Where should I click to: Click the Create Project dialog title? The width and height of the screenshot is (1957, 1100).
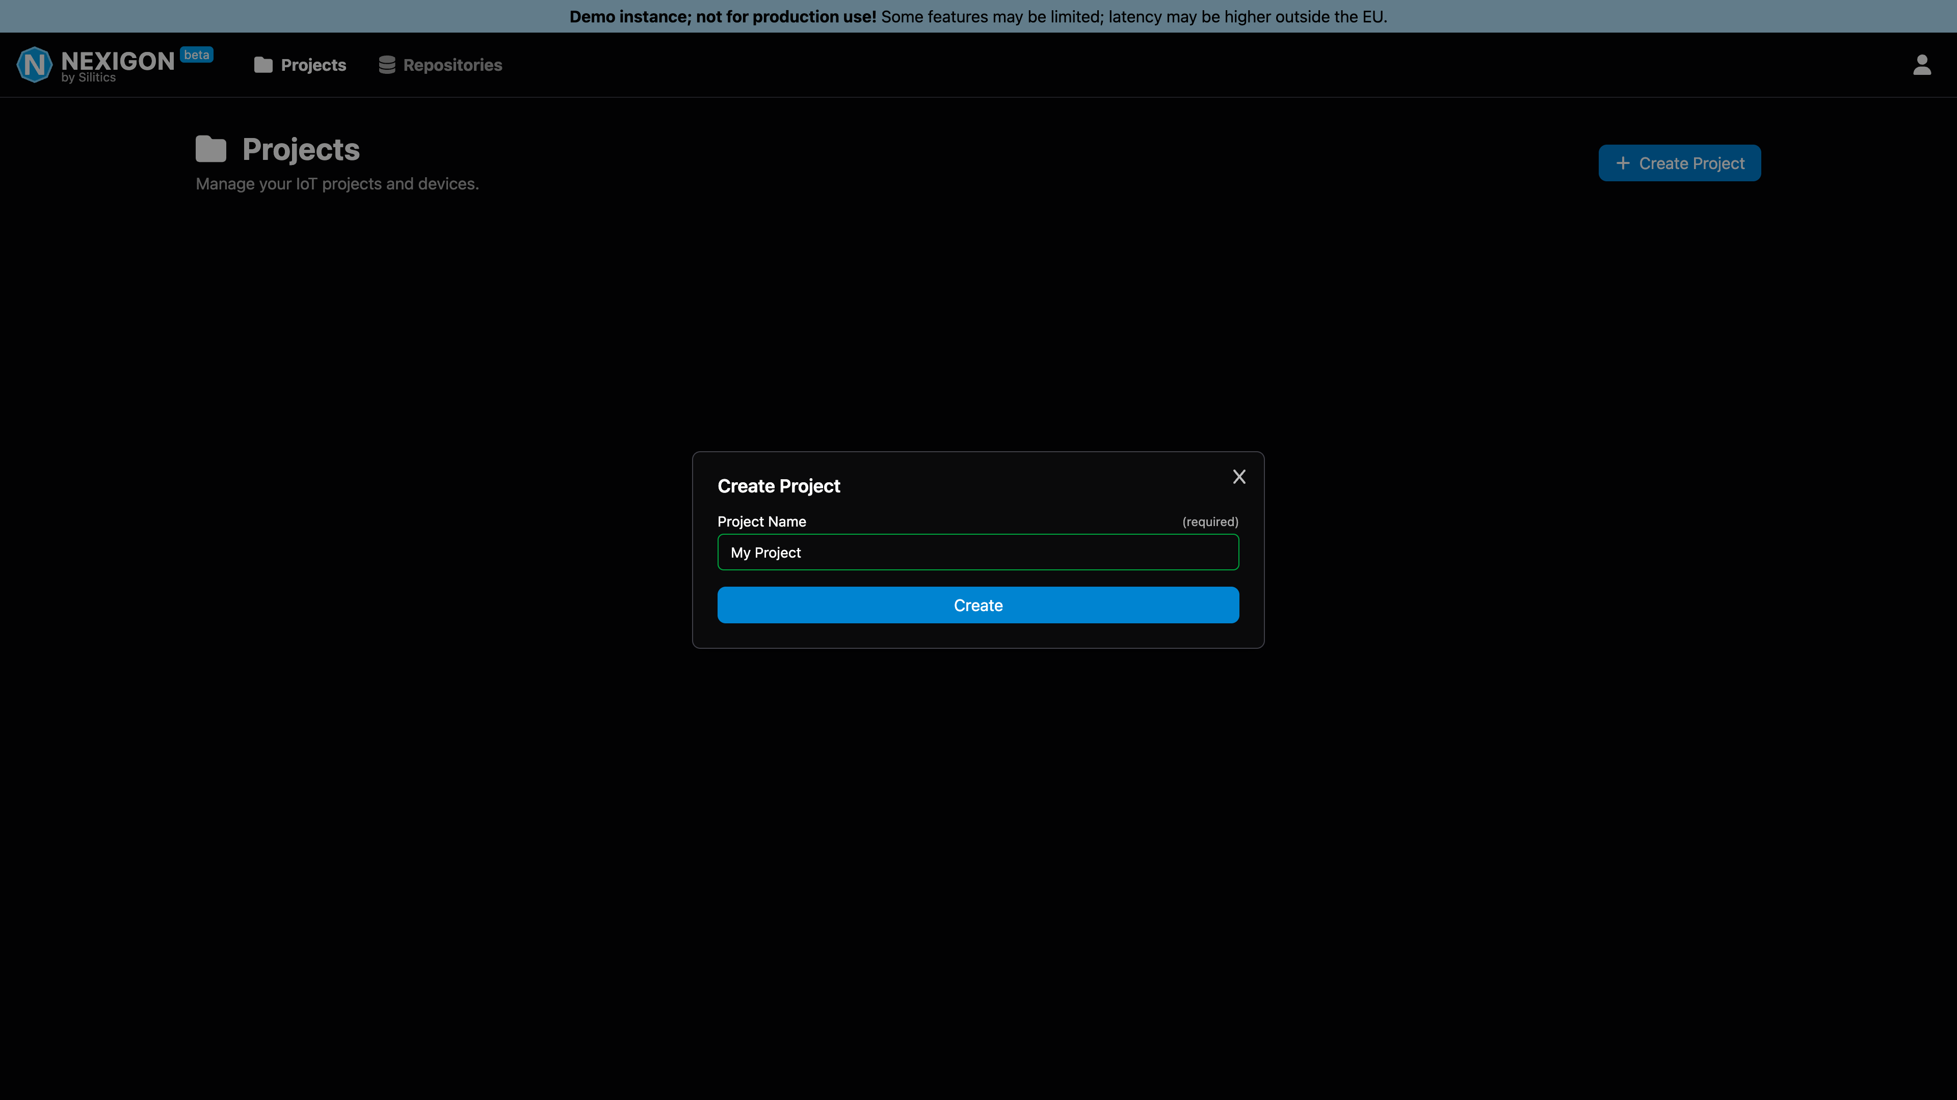click(779, 486)
